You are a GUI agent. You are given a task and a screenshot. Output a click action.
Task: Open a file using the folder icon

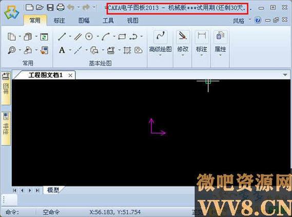(40, 8)
